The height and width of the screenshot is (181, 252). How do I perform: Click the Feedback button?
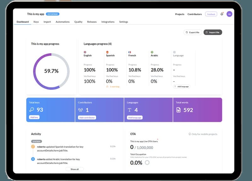211,14
